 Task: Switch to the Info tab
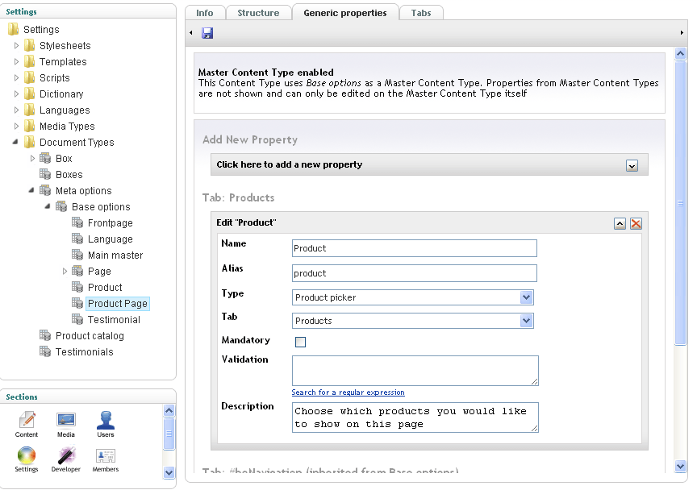(x=205, y=13)
